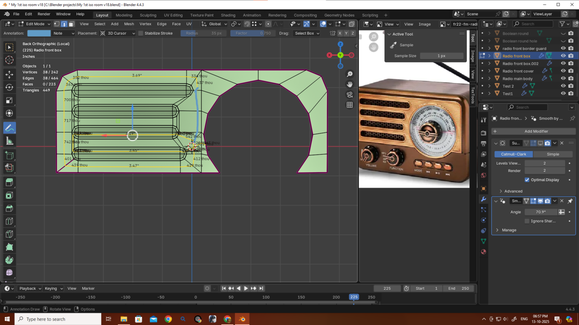The image size is (579, 325).
Task: Open the Mesh menu in viewport header
Action: click(x=129, y=24)
